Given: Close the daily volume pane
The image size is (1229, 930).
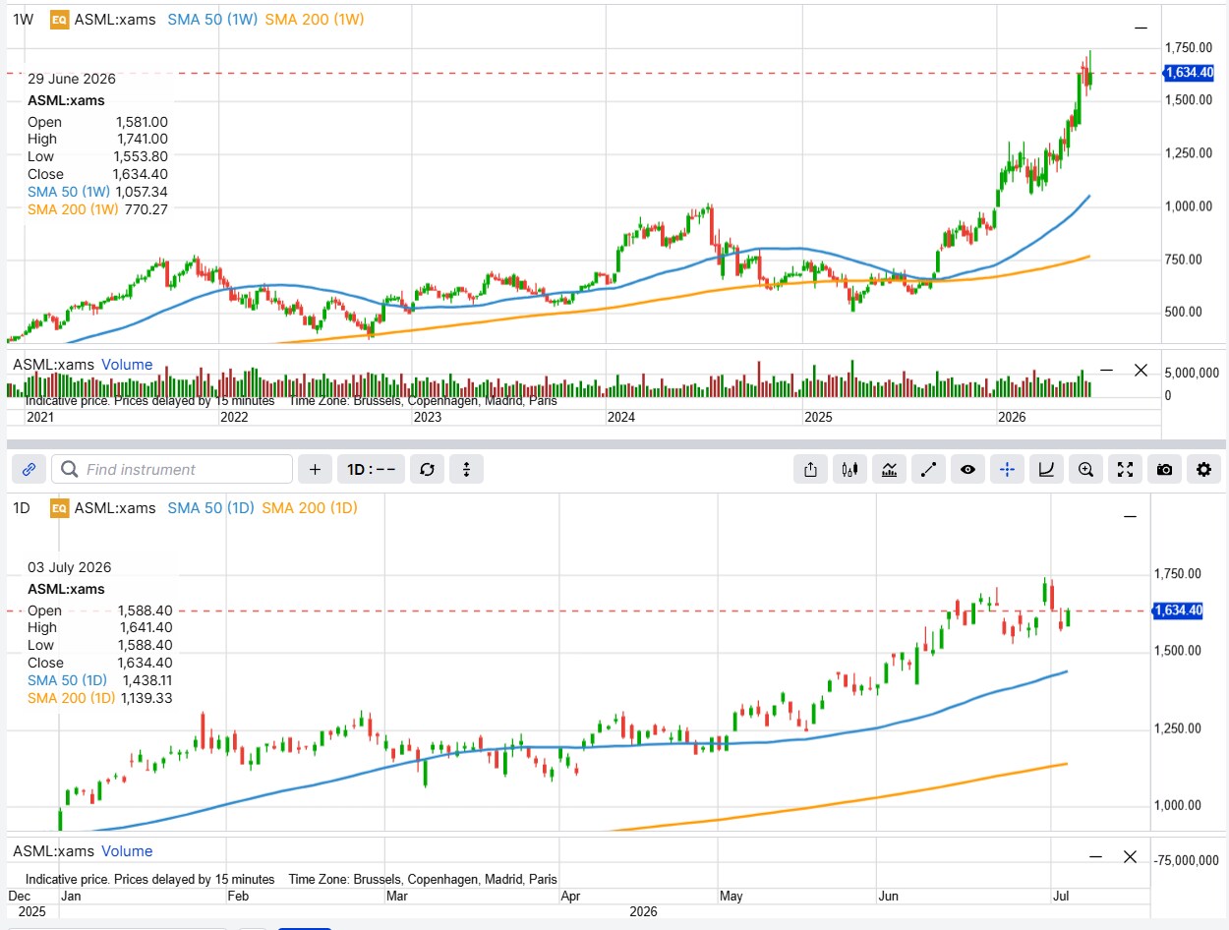Looking at the screenshot, I should [1131, 857].
